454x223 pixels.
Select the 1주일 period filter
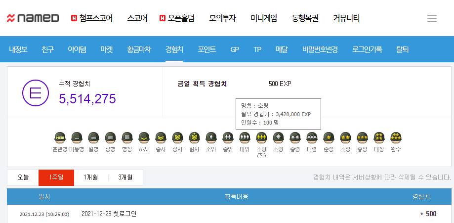click(56, 178)
